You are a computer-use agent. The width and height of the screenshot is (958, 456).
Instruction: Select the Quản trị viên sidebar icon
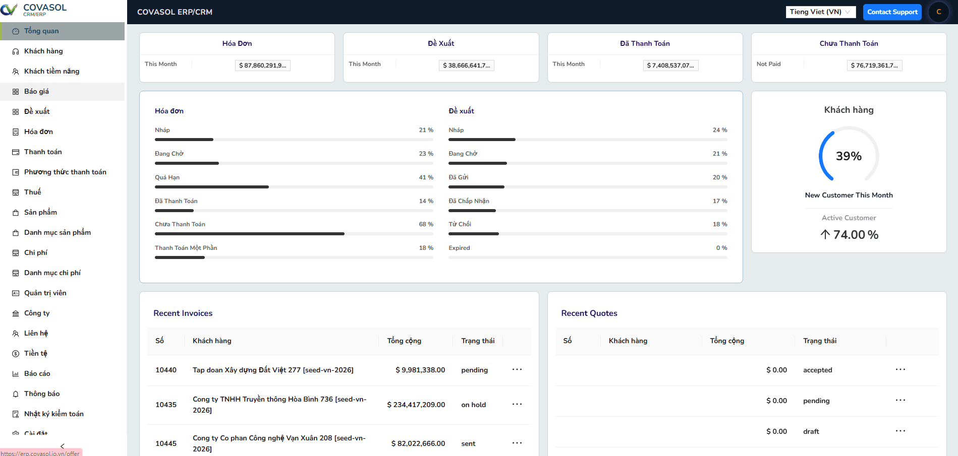point(15,293)
